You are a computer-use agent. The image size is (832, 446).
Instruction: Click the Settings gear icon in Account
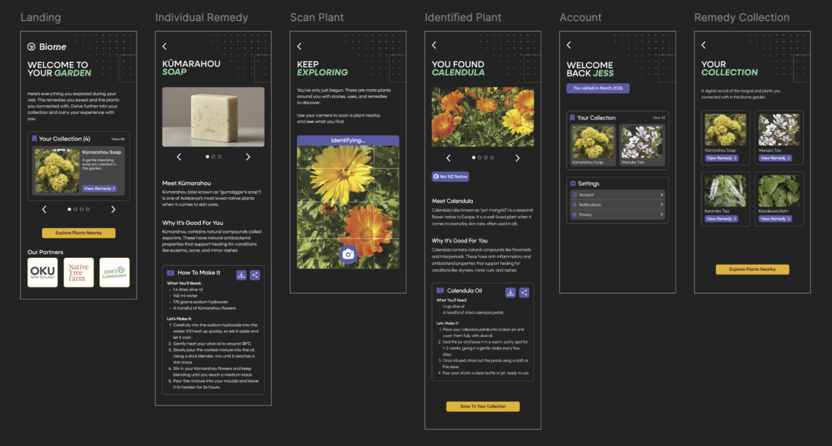[x=573, y=183]
